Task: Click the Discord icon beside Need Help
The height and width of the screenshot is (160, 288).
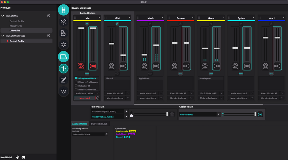Action: point(23,157)
